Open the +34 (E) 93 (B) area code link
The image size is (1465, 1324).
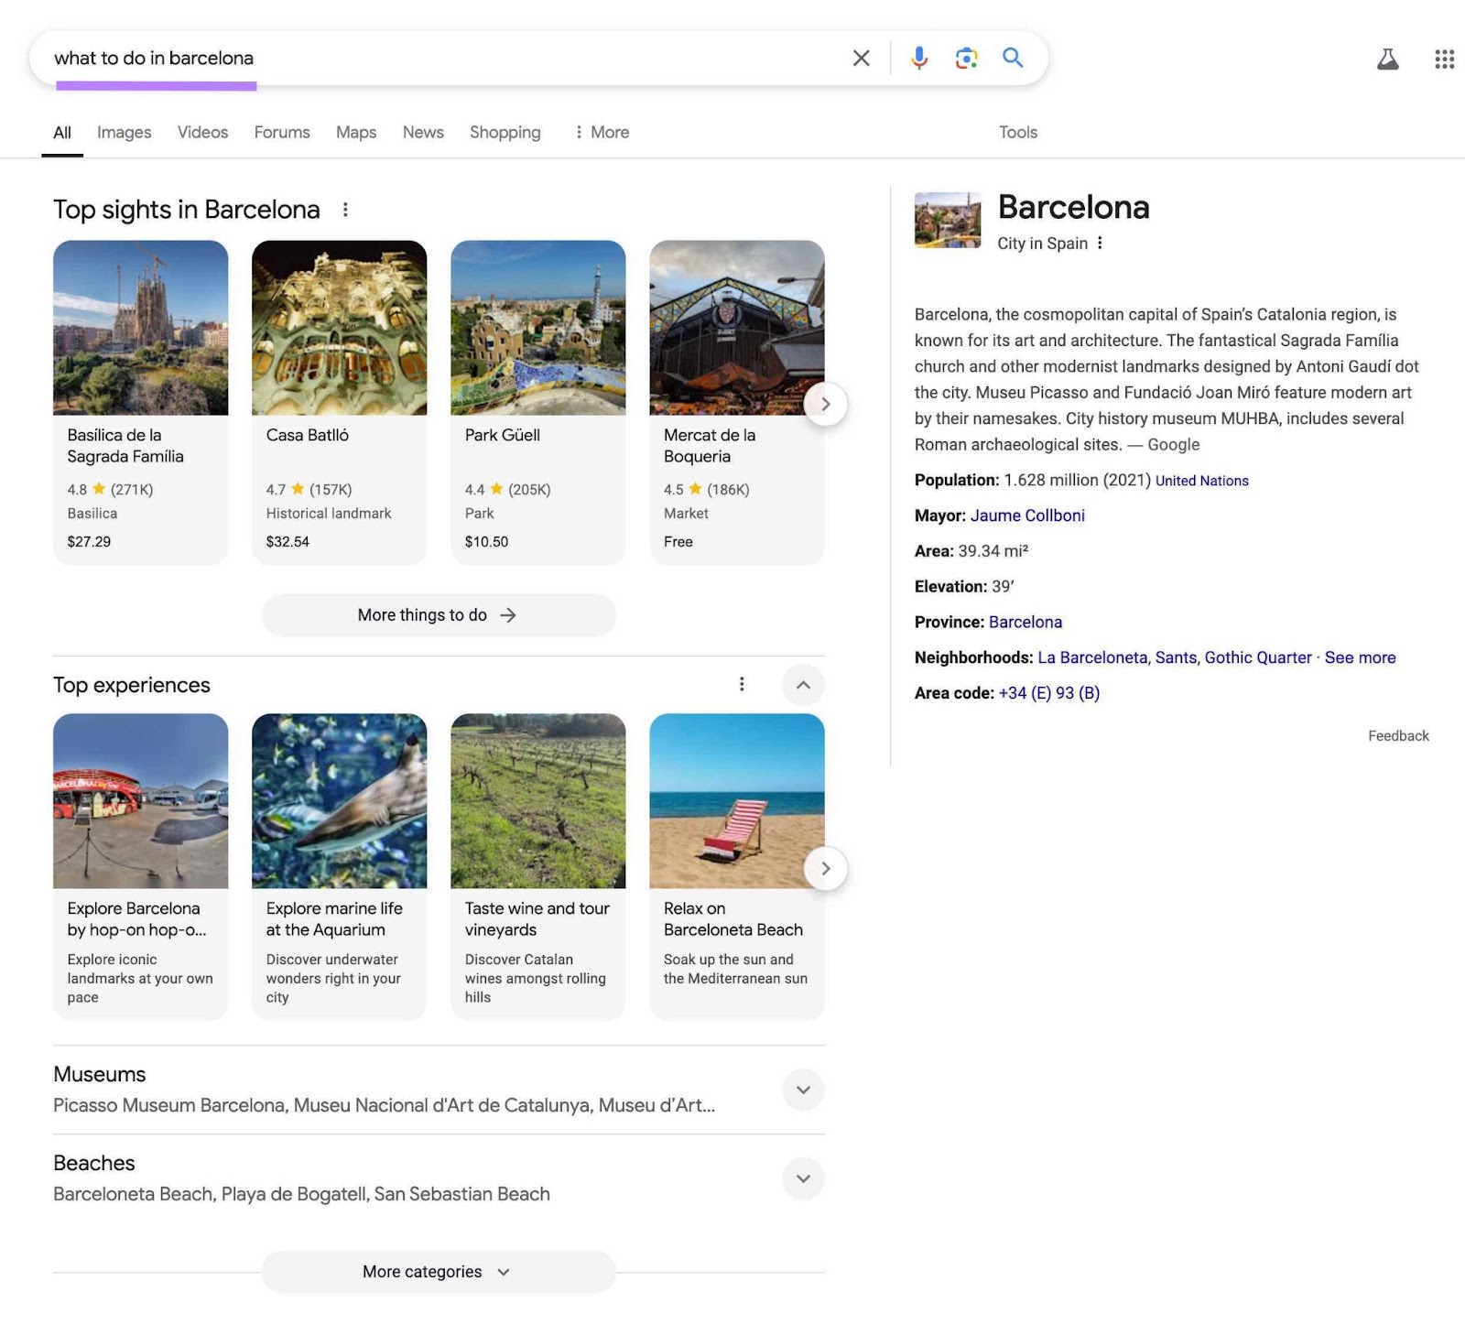coord(1049,693)
